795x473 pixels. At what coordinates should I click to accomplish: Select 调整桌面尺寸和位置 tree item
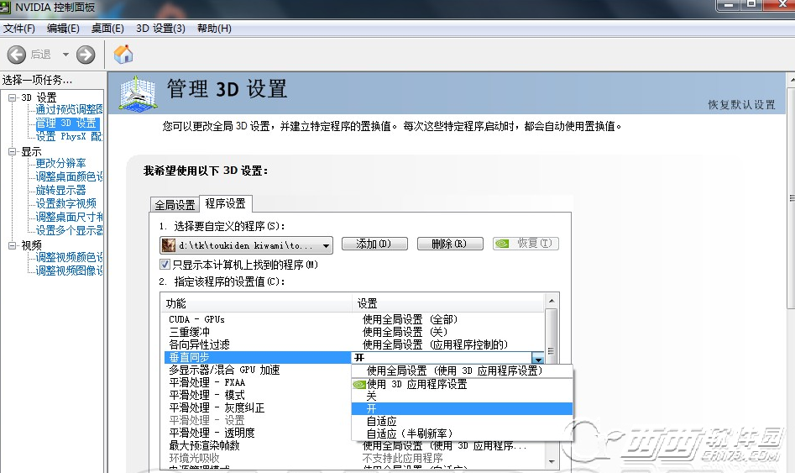coord(69,217)
